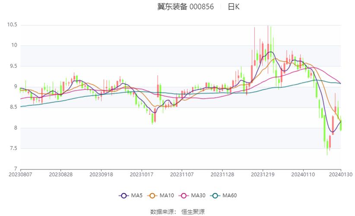Click the 20231017 date axis label

tap(142, 175)
